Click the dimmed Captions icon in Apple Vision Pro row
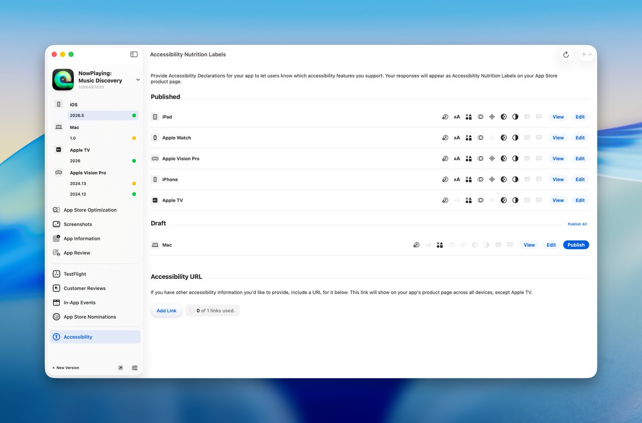Image resolution: width=642 pixels, height=423 pixels. [527, 158]
